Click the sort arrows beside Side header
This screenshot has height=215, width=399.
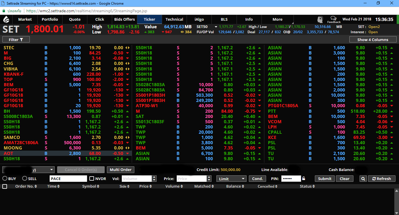click(128, 186)
